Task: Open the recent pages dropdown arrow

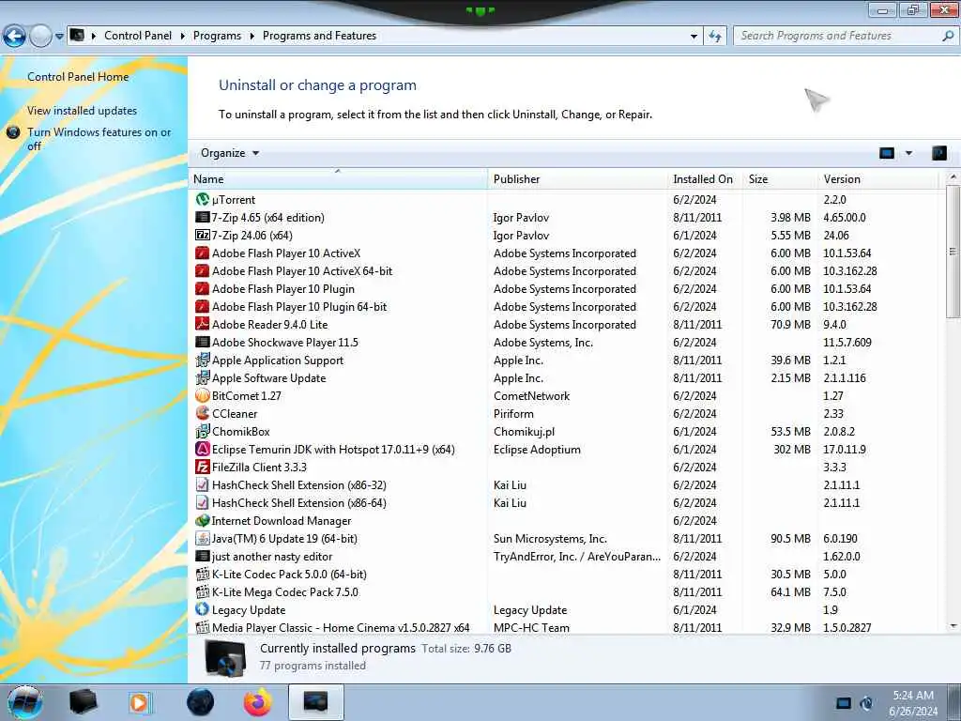Action: pos(59,37)
